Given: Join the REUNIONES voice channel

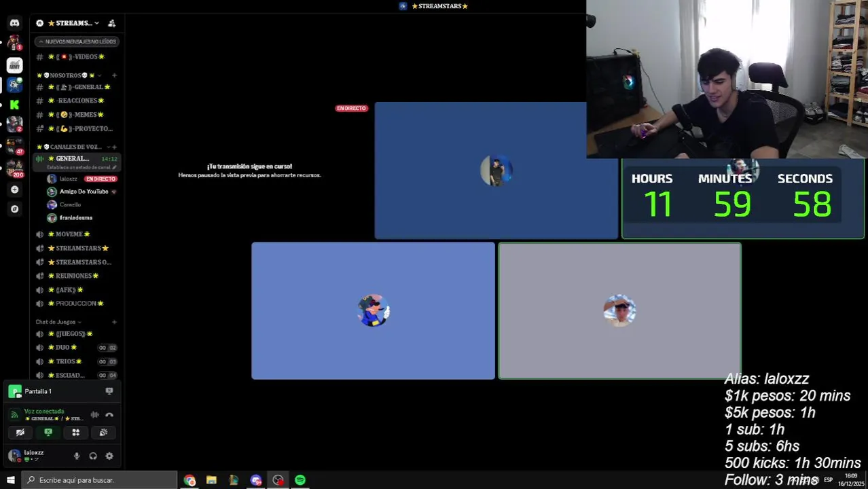Looking at the screenshot, I should (x=77, y=276).
